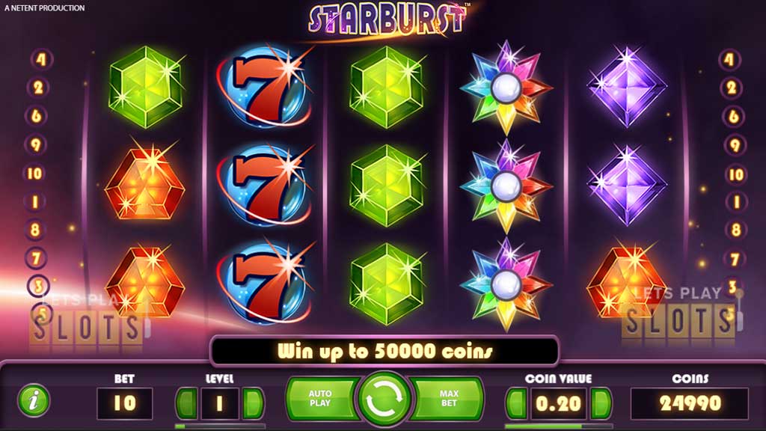
Task: Spin the reels with the circular arrows button
Action: point(384,400)
